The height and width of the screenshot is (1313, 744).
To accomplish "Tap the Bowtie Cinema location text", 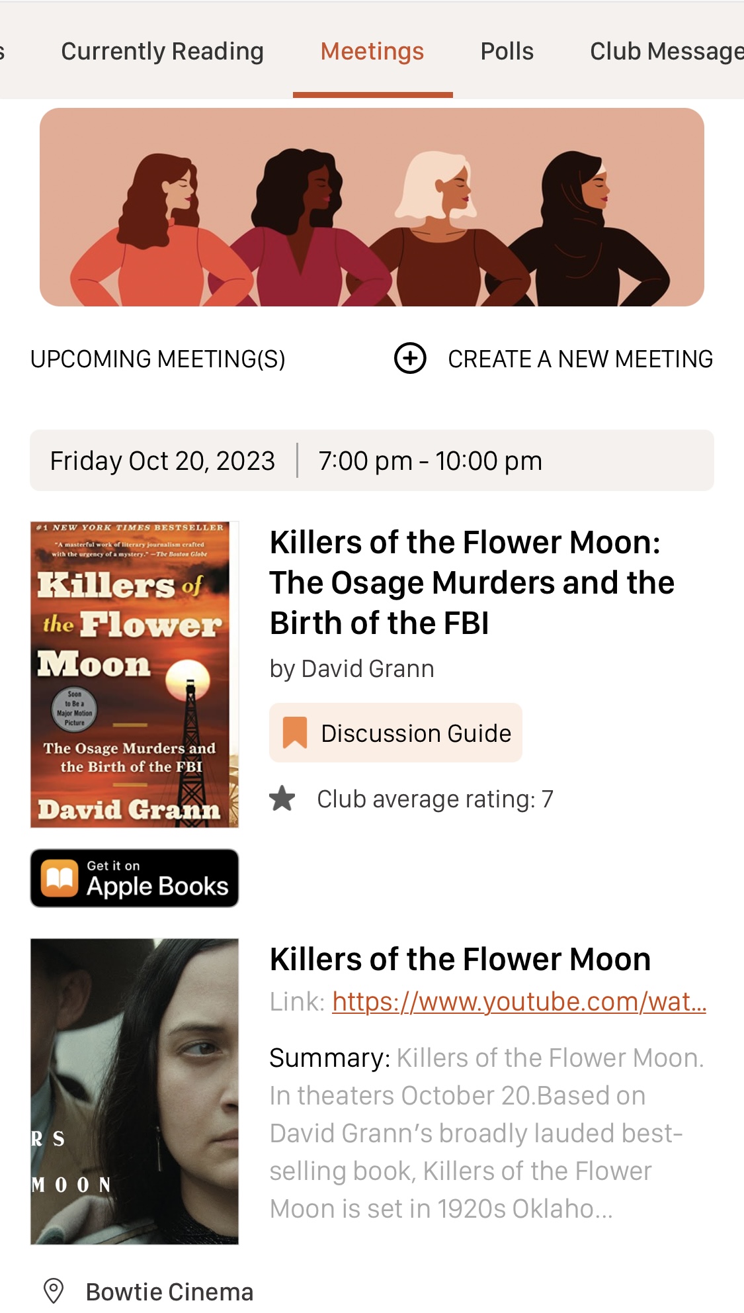I will [169, 1291].
